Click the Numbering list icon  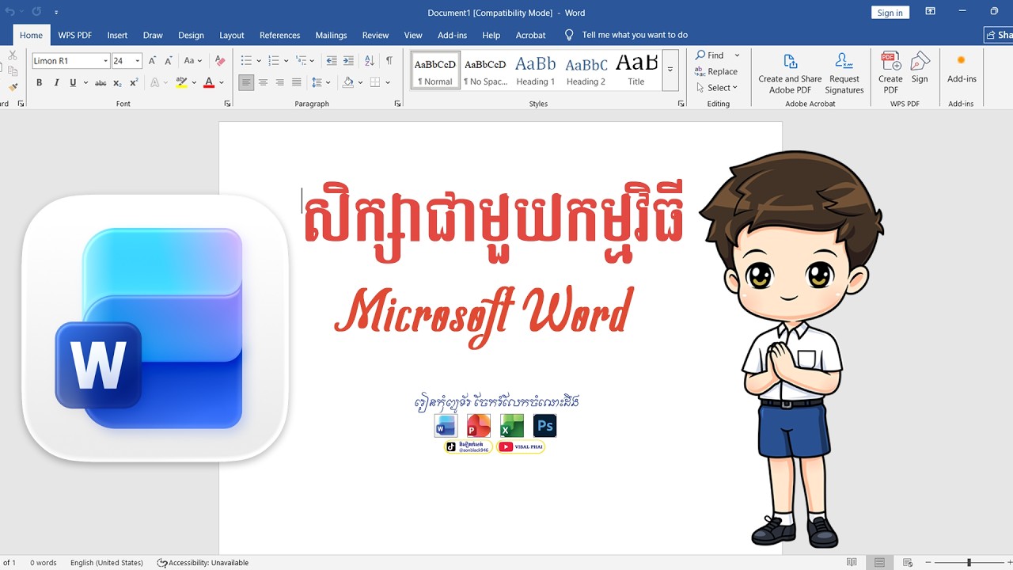[273, 60]
